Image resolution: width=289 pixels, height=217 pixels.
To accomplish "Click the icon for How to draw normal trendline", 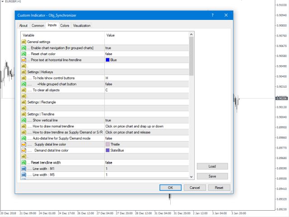I will (x=23, y=126).
